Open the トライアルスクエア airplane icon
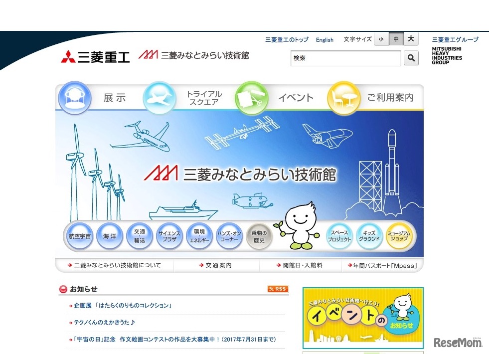489x354 pixels. pos(160,98)
